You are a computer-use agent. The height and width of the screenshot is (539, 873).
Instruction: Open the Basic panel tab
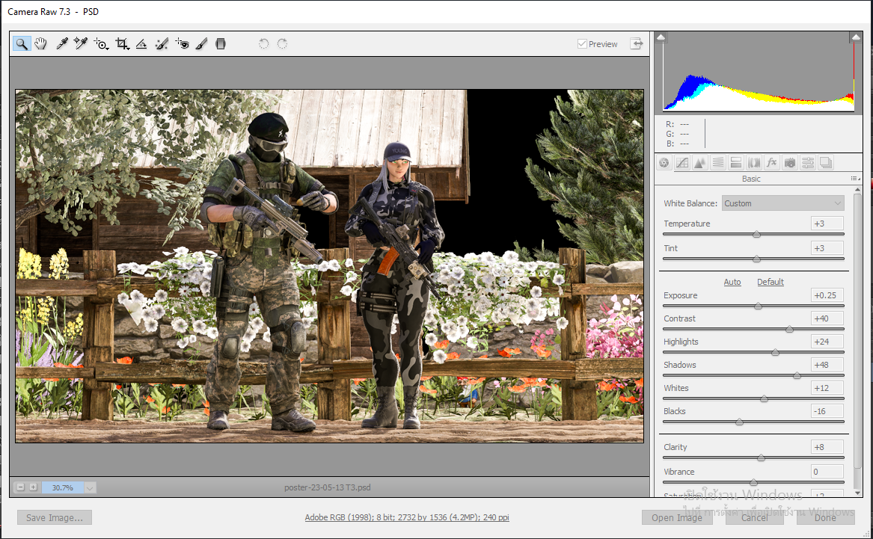tap(664, 162)
